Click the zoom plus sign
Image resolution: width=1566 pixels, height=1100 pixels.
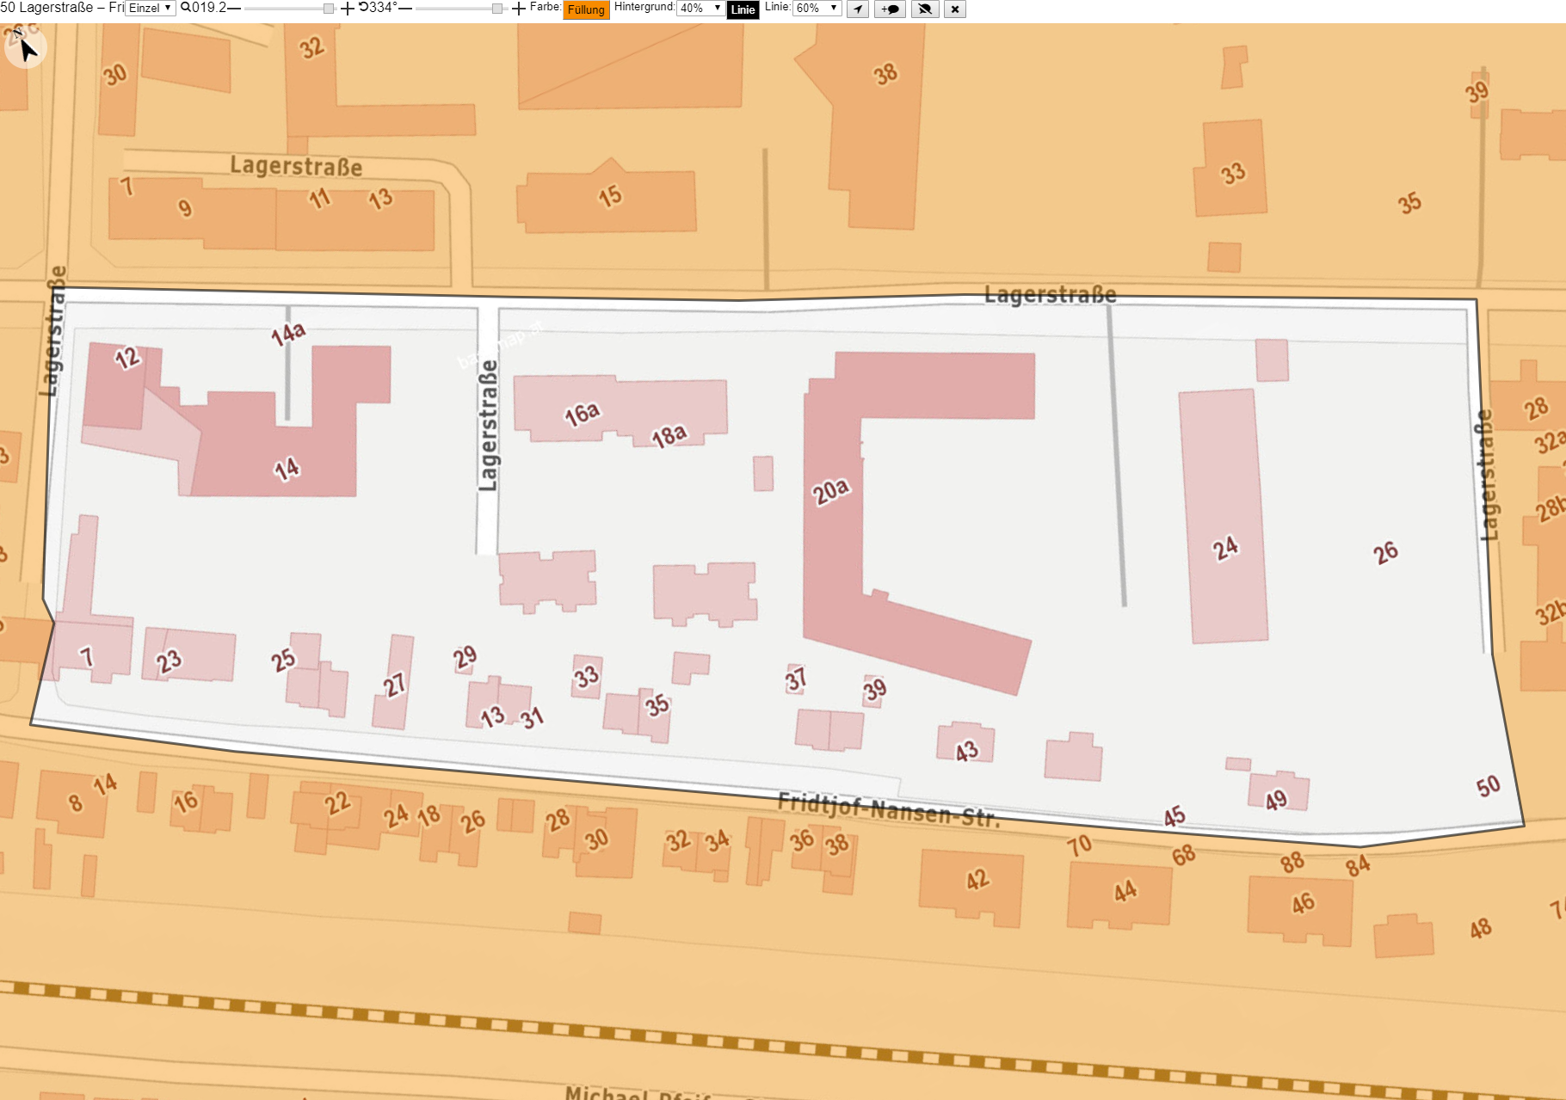(348, 9)
